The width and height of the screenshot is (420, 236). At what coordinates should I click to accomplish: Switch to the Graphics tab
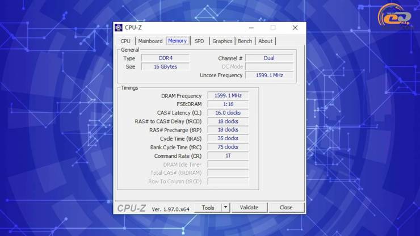click(x=222, y=41)
